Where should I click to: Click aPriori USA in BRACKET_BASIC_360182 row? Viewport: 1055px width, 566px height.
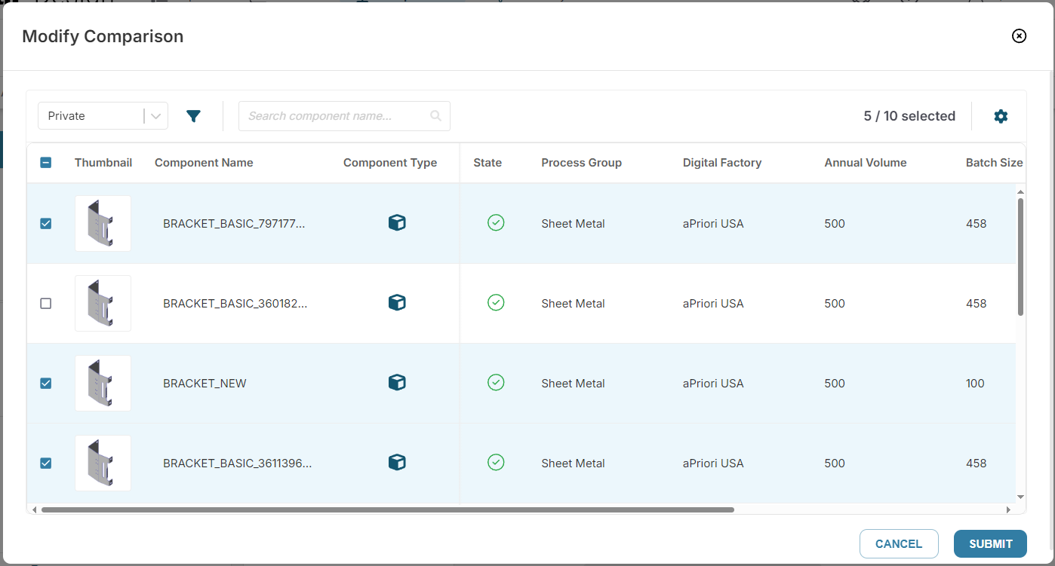[713, 304]
